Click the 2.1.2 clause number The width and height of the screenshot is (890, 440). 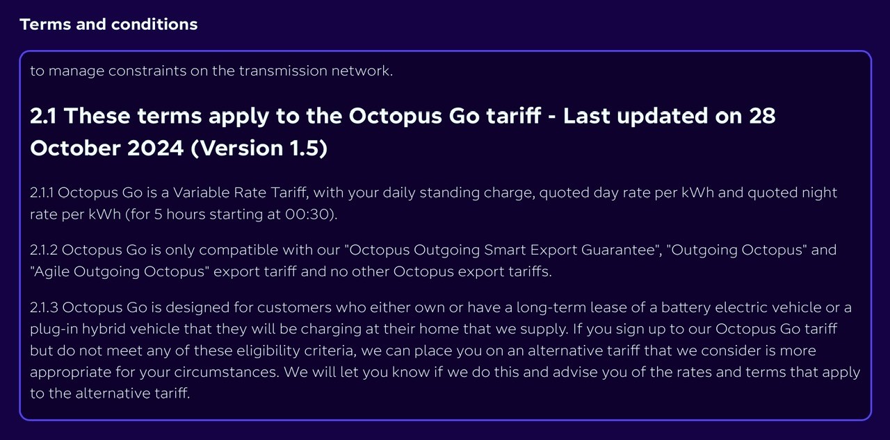[45, 249]
